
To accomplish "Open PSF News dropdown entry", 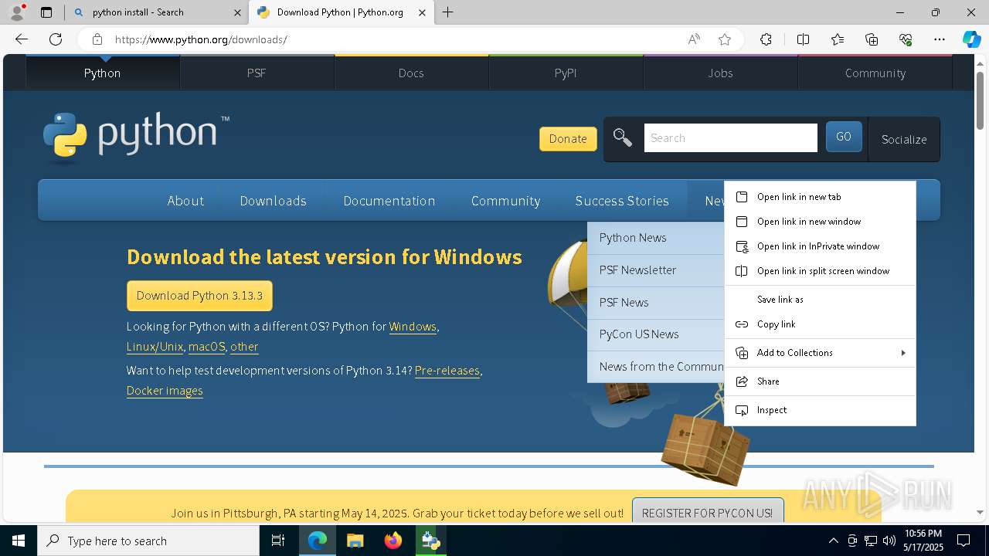I will click(x=656, y=303).
